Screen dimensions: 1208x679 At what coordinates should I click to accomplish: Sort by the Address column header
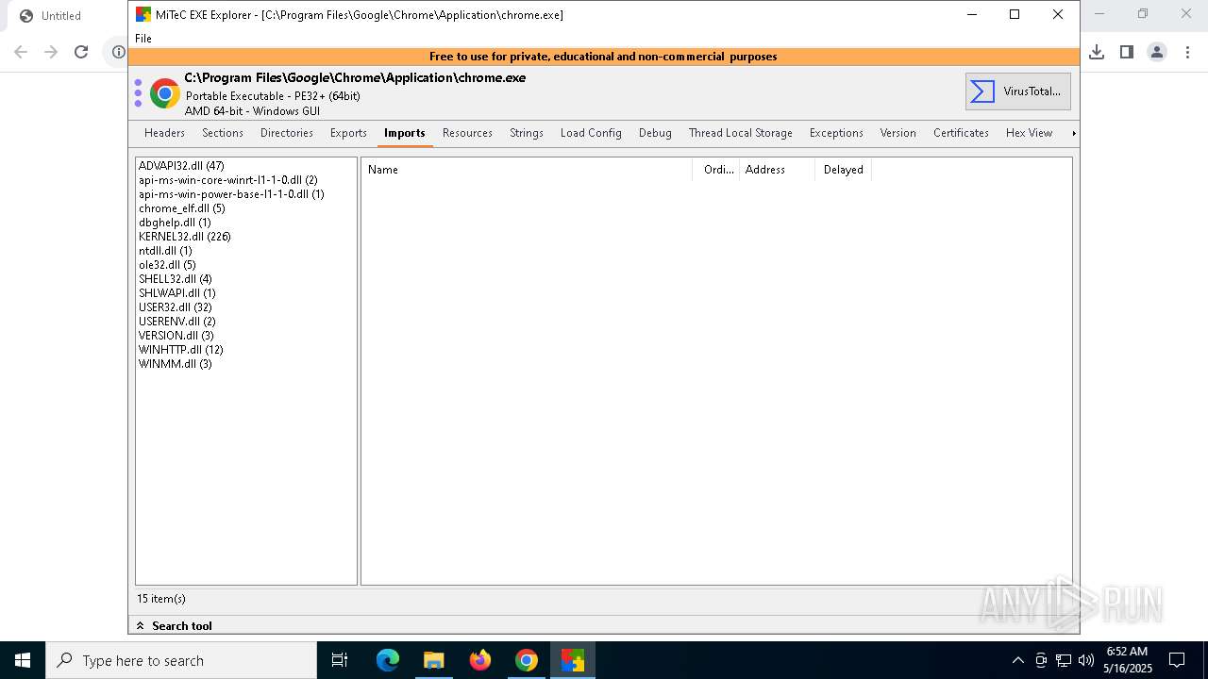[778, 170]
